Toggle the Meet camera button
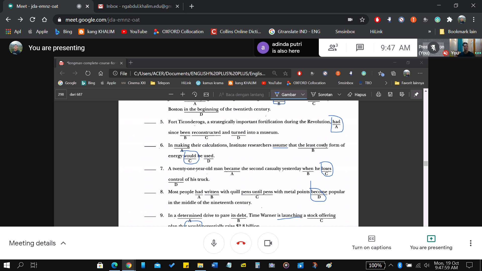Viewport: 482px width, 271px height. point(268,243)
